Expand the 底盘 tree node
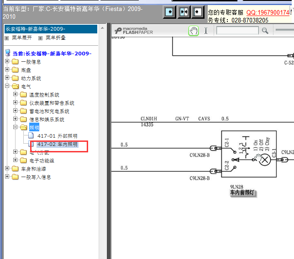294x259 pixels. [x=7, y=70]
